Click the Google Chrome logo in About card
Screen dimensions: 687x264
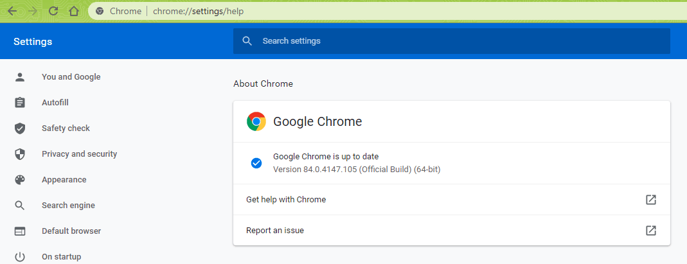[256, 121]
